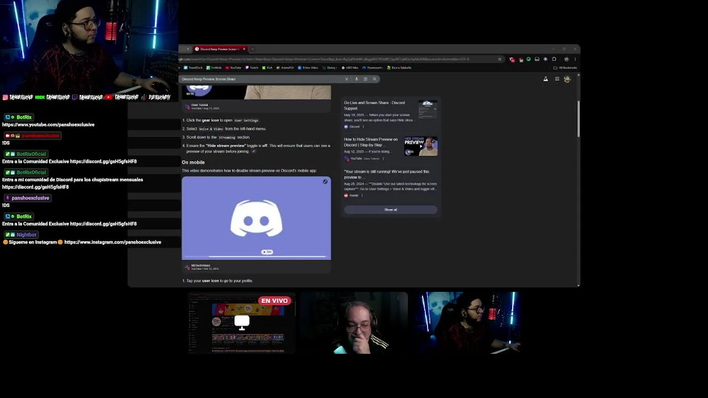Click the topmost BotRix username in chat
The image size is (708, 398).
click(x=24, y=117)
